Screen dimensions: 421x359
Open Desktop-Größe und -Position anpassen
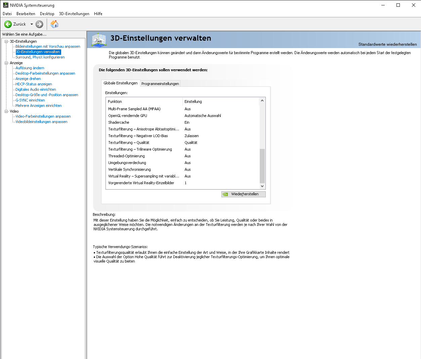point(47,95)
